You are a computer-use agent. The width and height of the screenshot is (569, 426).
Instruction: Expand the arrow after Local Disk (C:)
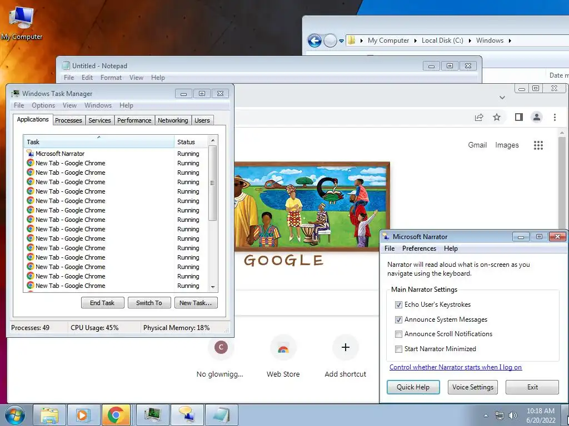(470, 40)
